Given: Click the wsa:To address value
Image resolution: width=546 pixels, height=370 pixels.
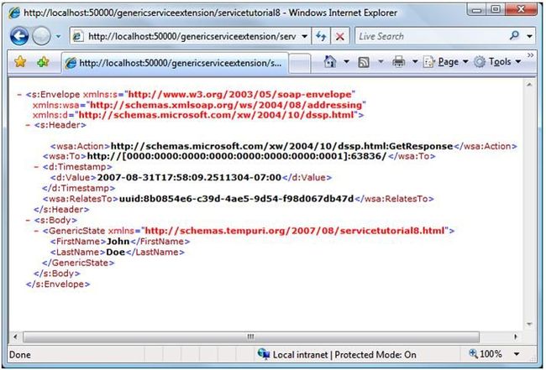Looking at the screenshot, I should point(237,157).
